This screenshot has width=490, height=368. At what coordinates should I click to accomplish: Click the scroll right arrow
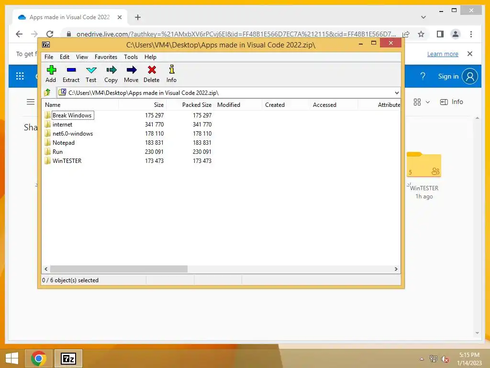pyautogui.click(x=396, y=269)
